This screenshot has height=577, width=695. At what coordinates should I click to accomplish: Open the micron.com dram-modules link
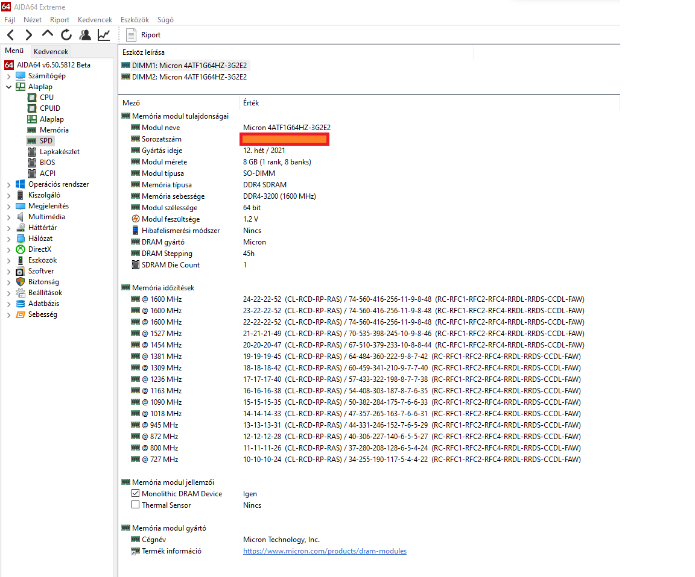coord(325,551)
